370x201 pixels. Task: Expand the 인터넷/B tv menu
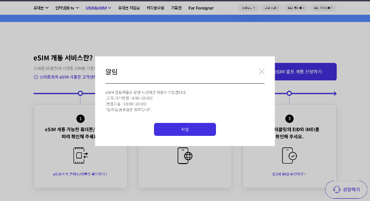(x=67, y=8)
